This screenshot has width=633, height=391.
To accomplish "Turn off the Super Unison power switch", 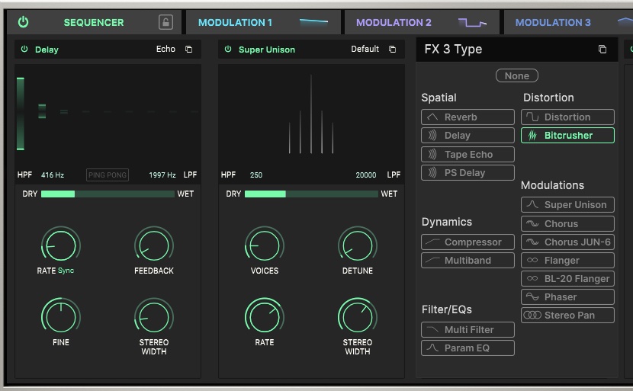I will (228, 50).
